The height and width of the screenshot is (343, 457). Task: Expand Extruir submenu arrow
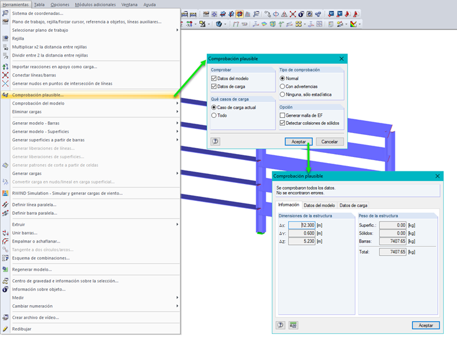[177, 224]
